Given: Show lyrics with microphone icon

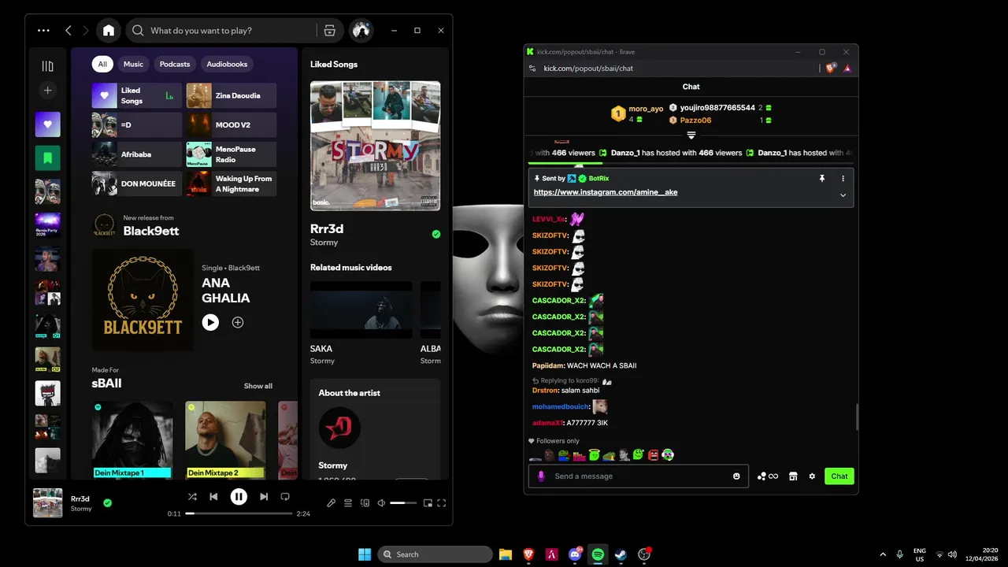Looking at the screenshot, I should [x=332, y=502].
